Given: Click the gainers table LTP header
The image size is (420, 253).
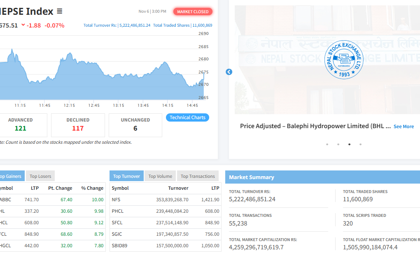Looking at the screenshot, I should 35,188.
